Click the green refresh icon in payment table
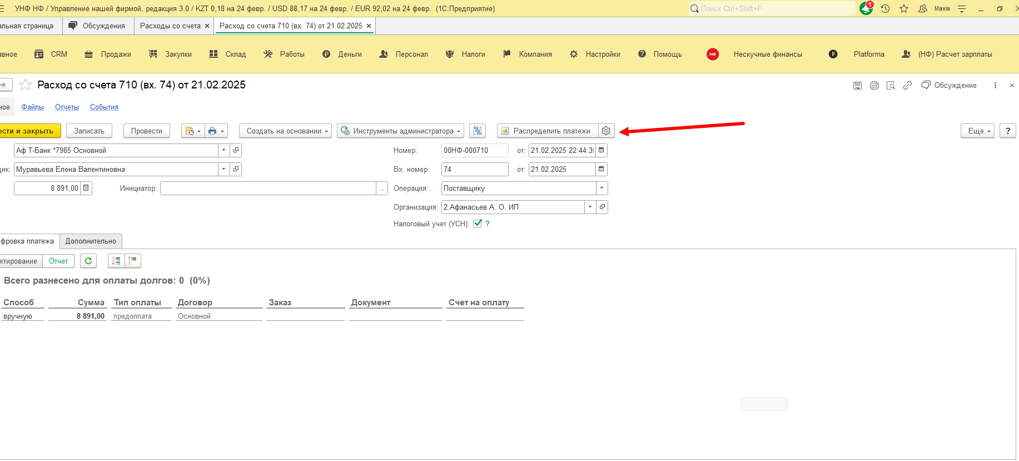Screen dimensions: 1019x461 click(88, 261)
